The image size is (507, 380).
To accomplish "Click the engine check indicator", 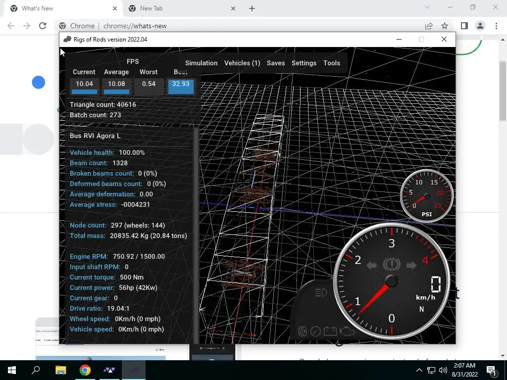I will (347, 331).
